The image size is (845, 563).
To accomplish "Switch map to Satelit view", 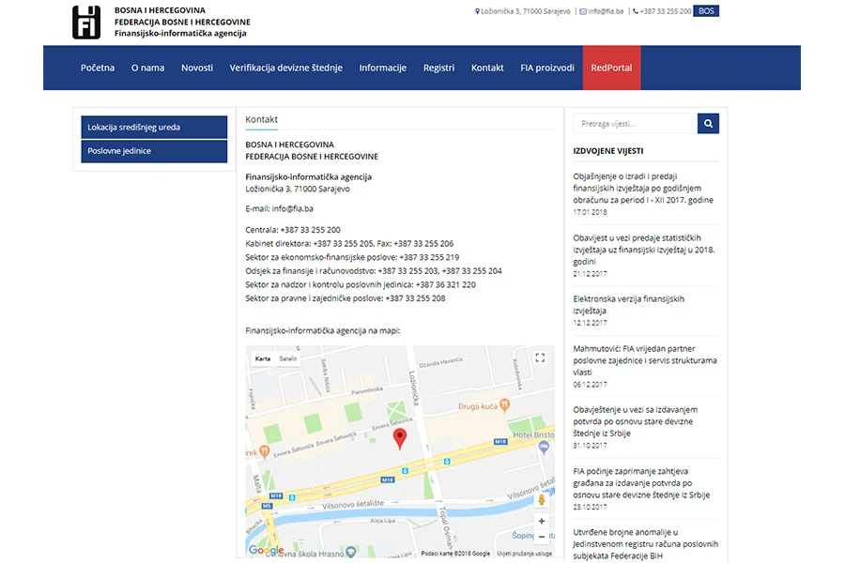I will (x=288, y=358).
